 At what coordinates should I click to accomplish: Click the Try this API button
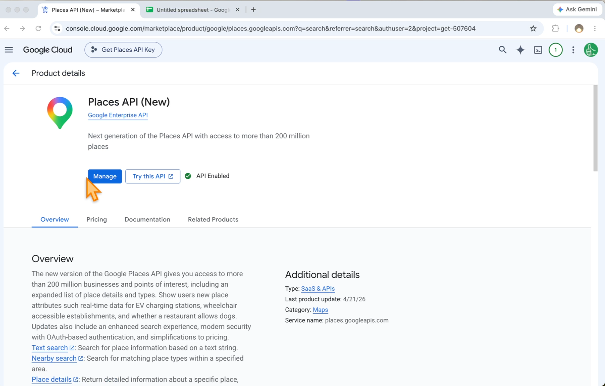(x=153, y=176)
